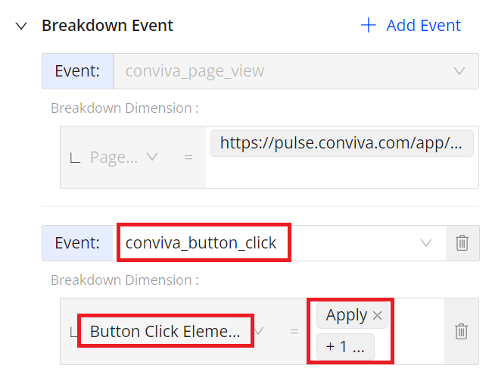Delete the conviva_button_click event with trash icon

pos(462,243)
